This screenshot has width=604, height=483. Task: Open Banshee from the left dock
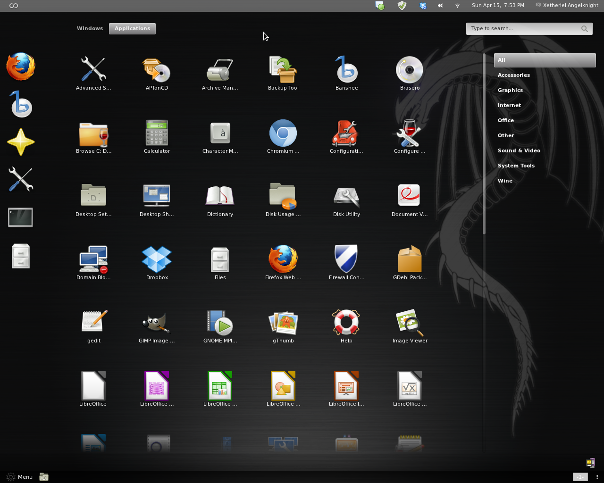click(21, 104)
